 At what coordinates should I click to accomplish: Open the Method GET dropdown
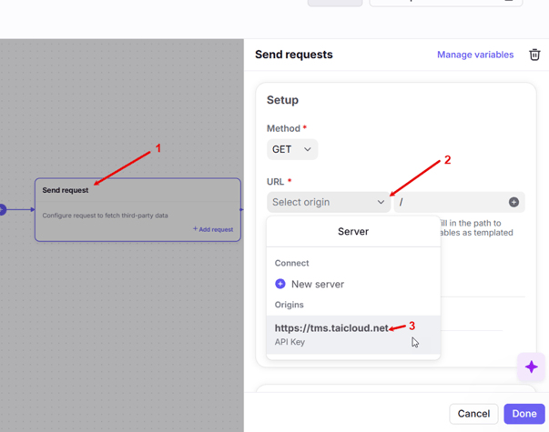291,149
